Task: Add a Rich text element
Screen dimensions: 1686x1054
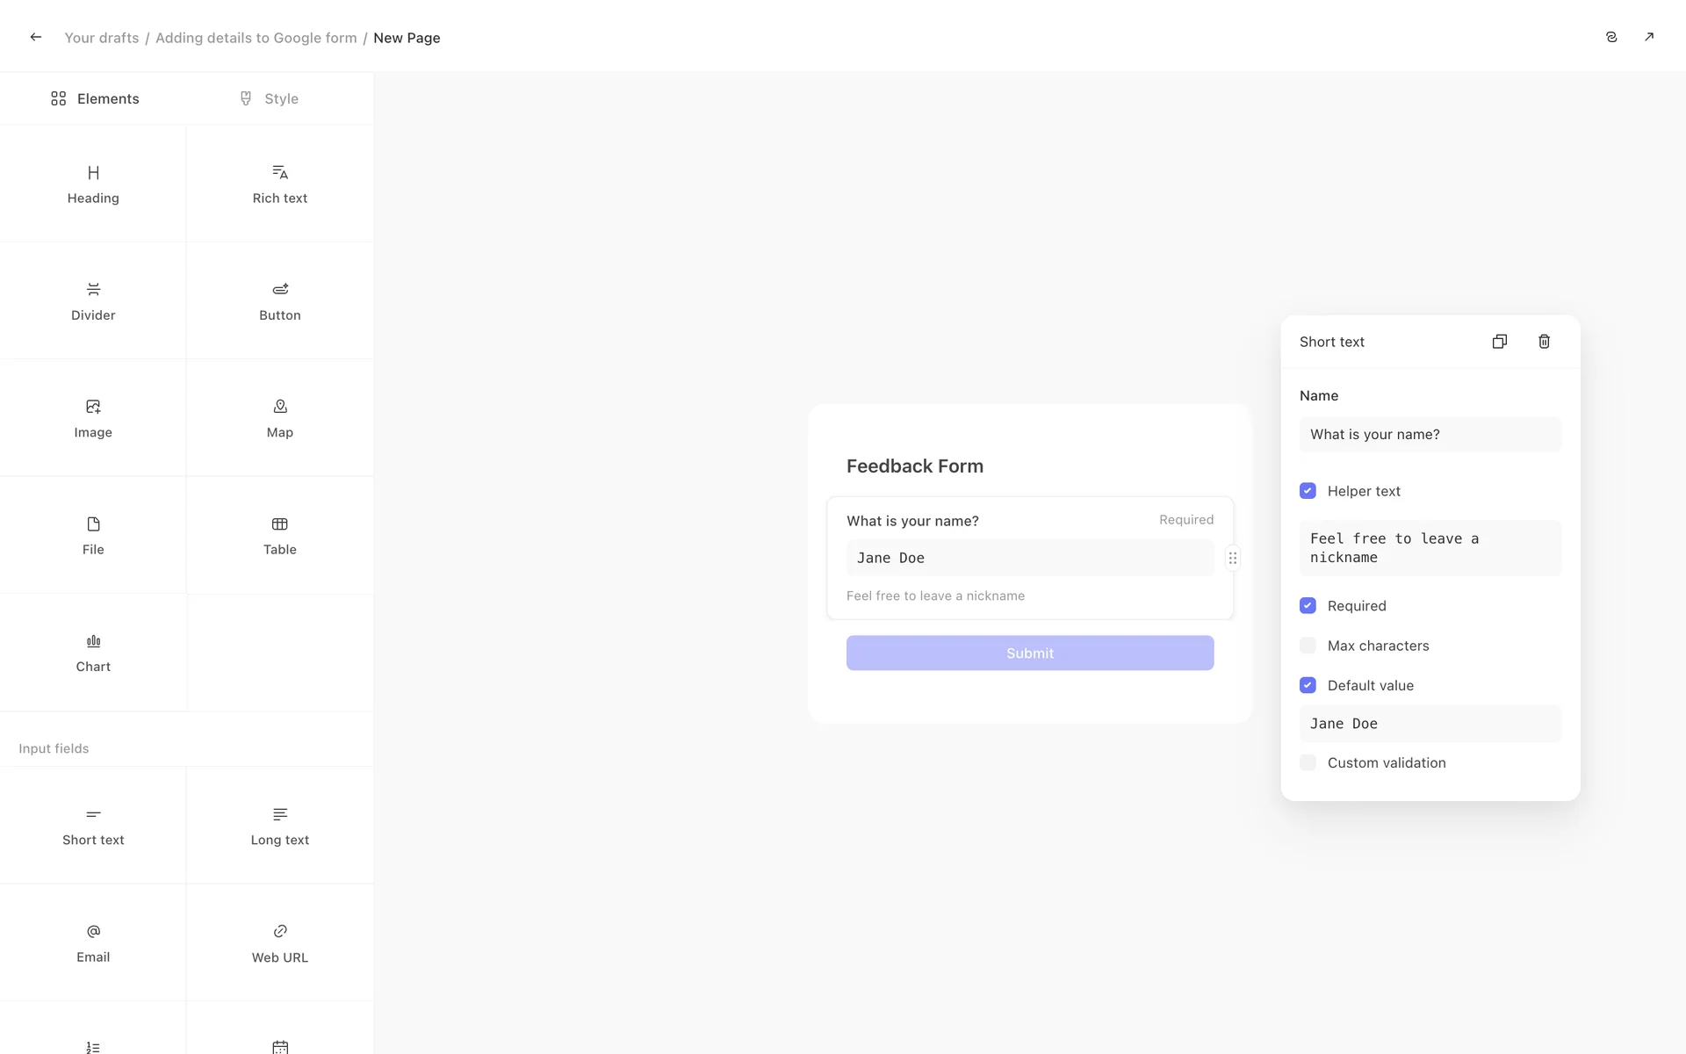Action: click(279, 184)
